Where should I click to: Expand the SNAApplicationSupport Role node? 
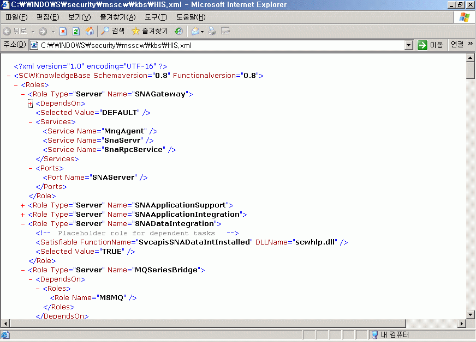point(23,205)
